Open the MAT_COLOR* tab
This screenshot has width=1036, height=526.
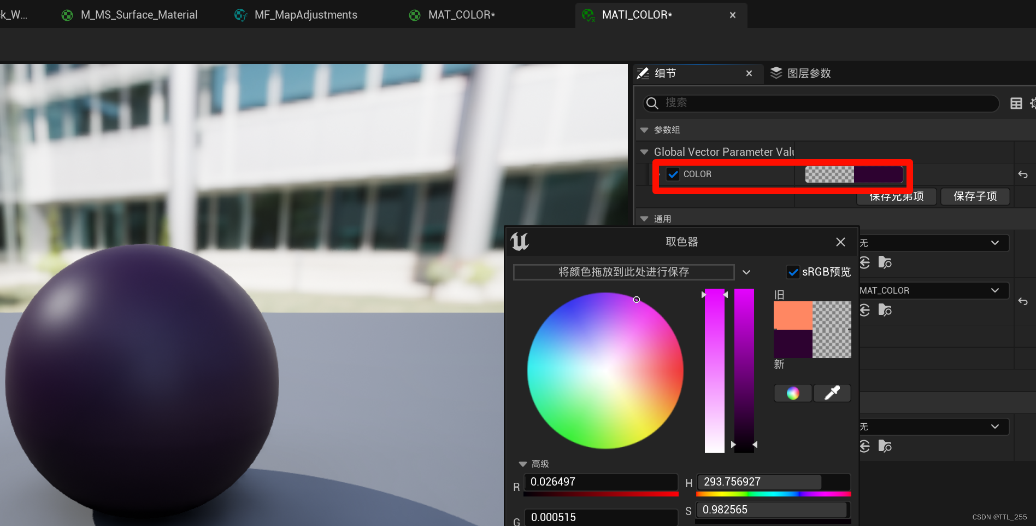coord(452,15)
